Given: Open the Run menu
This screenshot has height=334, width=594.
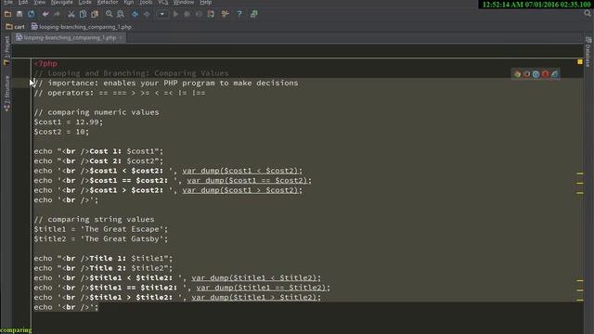Looking at the screenshot, I should tap(129, 2).
